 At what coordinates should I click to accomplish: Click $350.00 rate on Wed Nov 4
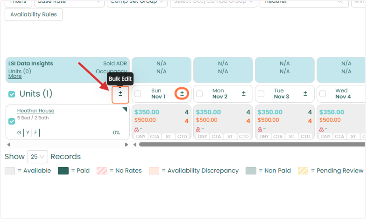pos(332,112)
